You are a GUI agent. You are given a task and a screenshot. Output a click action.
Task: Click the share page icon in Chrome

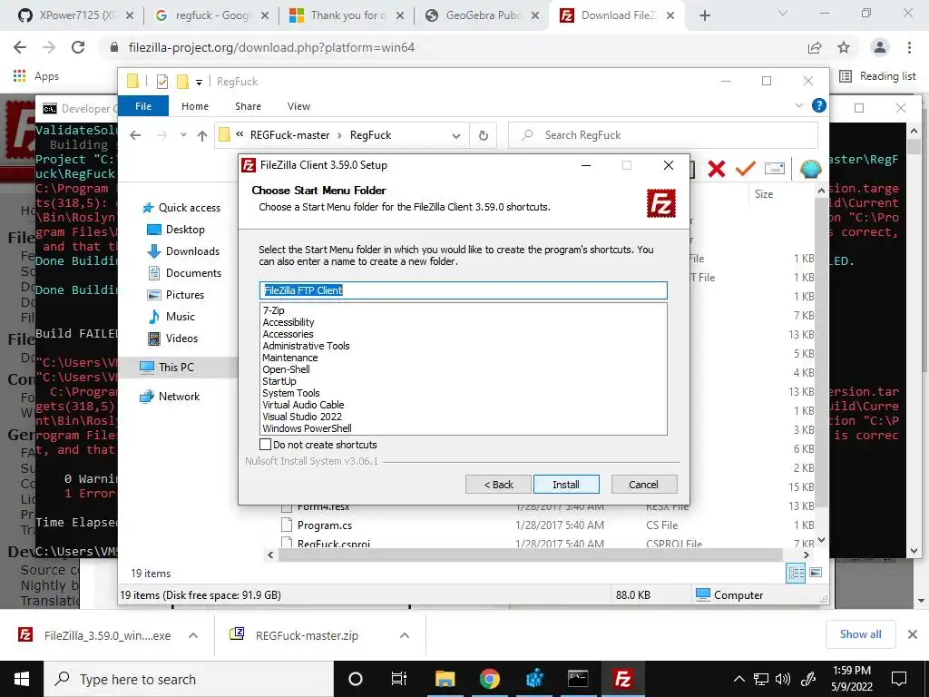pyautogui.click(x=815, y=47)
